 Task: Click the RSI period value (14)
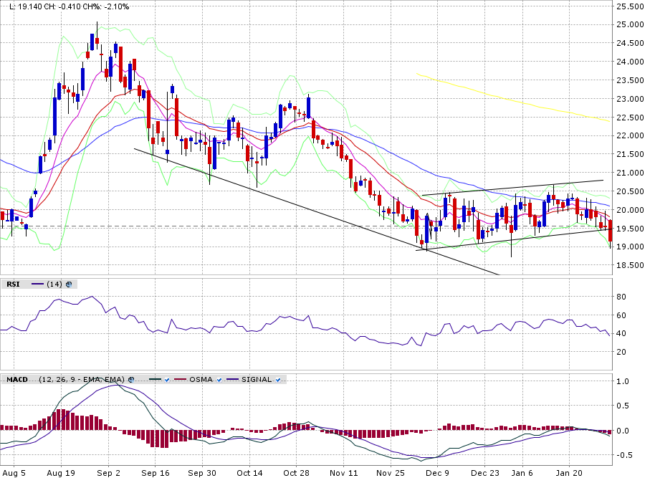(x=54, y=284)
